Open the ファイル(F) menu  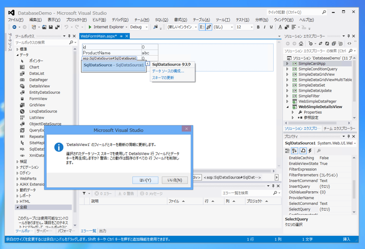16,20
